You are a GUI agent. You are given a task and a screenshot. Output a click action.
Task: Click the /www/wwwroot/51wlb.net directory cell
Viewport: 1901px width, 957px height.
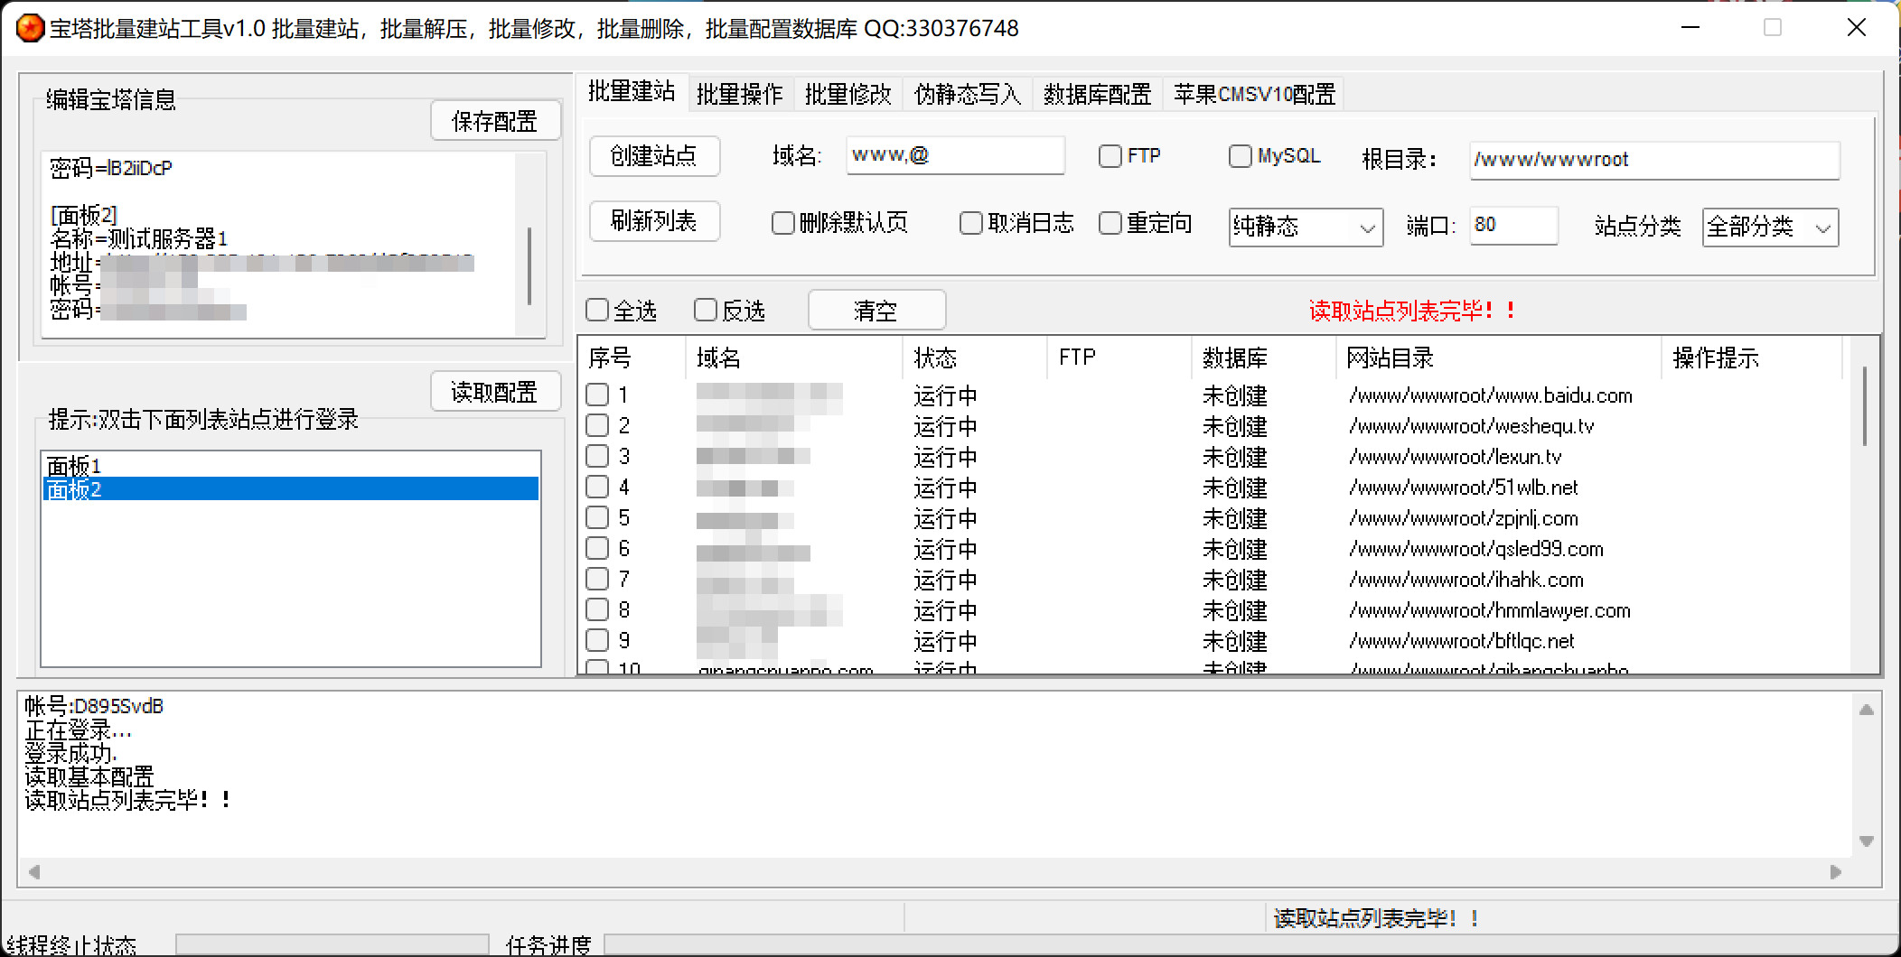point(1463,488)
